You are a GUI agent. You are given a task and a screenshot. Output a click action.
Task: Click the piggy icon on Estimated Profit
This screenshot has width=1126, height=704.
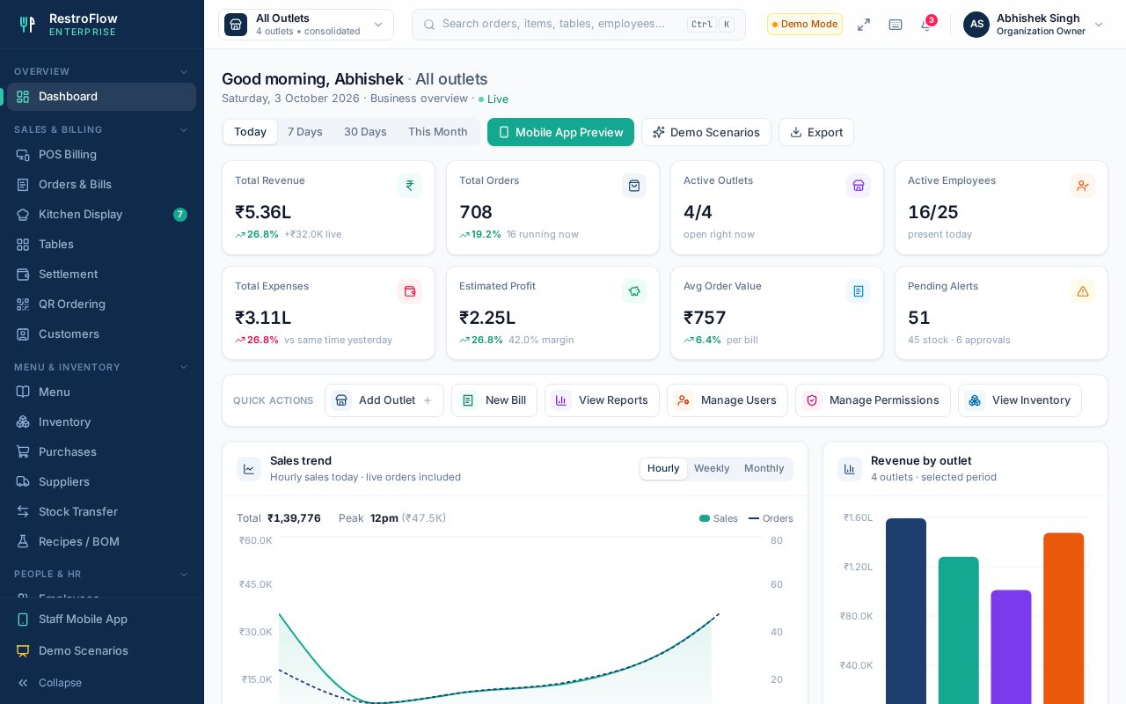(x=634, y=291)
